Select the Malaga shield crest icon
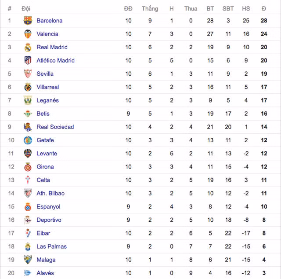 (x=28, y=260)
